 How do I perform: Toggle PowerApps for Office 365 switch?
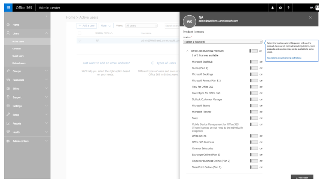point(254,93)
